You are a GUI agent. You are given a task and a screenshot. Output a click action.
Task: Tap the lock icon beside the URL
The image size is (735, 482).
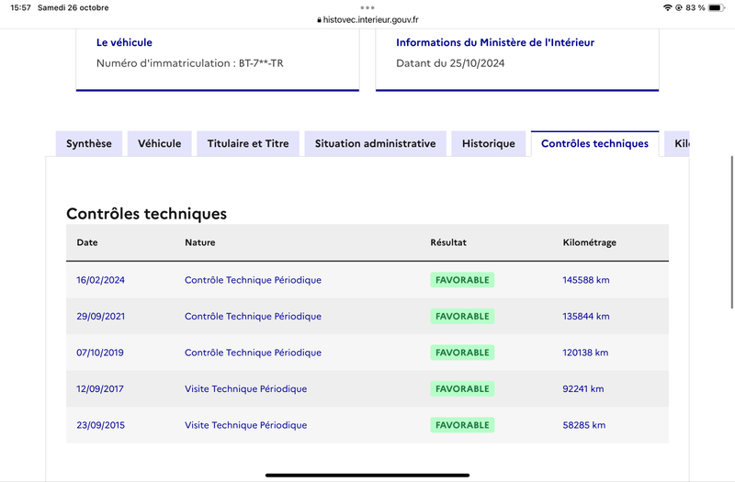(x=319, y=19)
